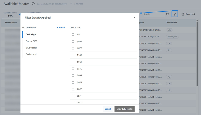Check the All device type checkbox

[x=73, y=34]
